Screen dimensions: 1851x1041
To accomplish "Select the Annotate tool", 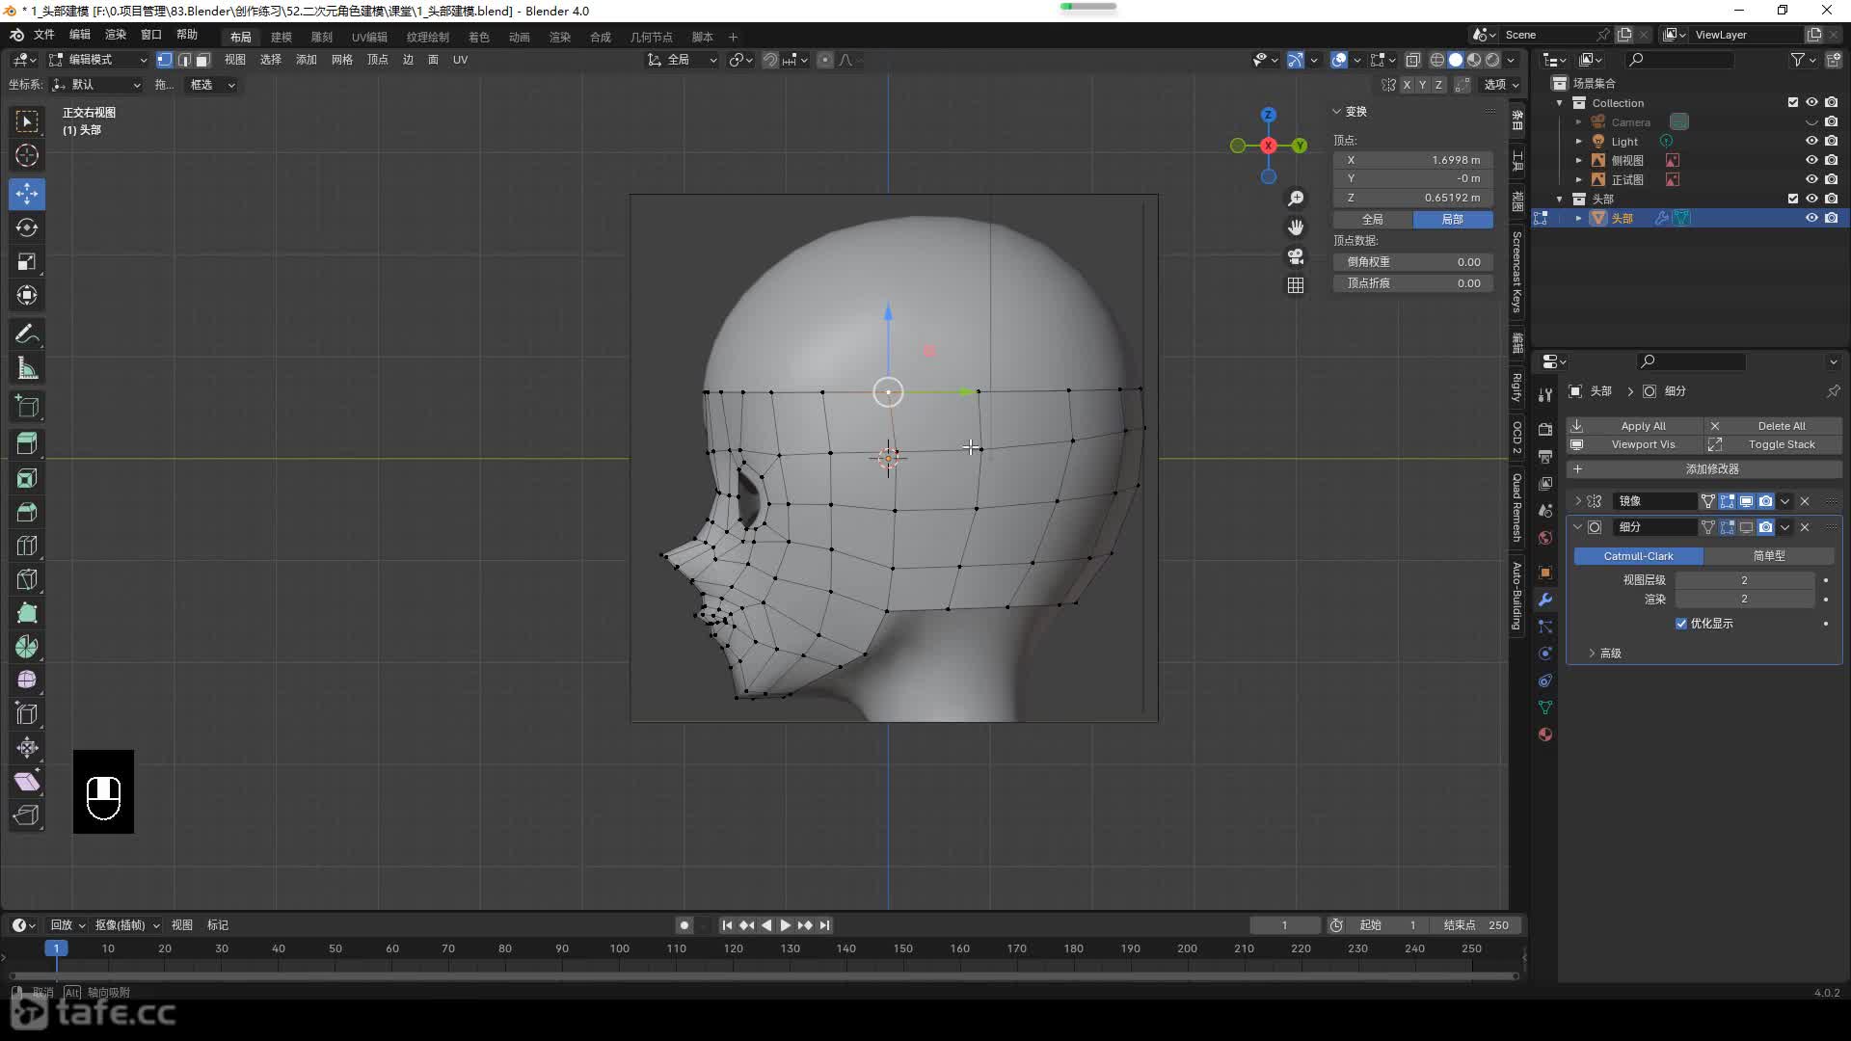I will click(x=27, y=334).
